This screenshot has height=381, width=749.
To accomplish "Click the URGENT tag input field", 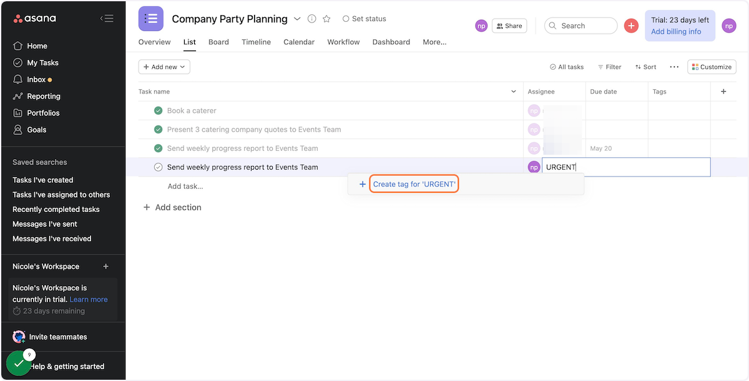I will (x=626, y=167).
